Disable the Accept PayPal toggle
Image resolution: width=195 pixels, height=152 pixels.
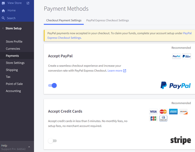[x=52, y=85]
